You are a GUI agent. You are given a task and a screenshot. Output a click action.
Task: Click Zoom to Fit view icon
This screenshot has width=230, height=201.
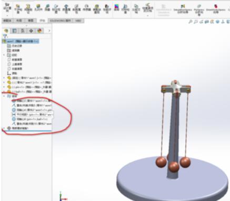tap(190, 22)
